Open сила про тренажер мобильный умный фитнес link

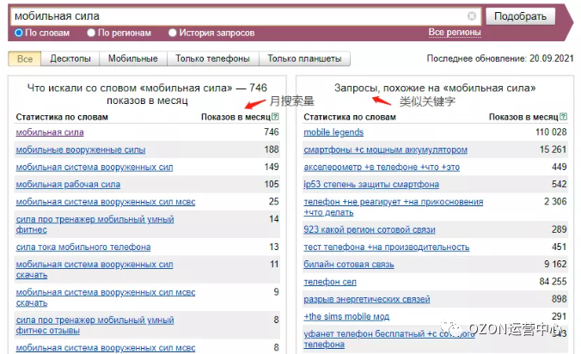click(x=95, y=224)
